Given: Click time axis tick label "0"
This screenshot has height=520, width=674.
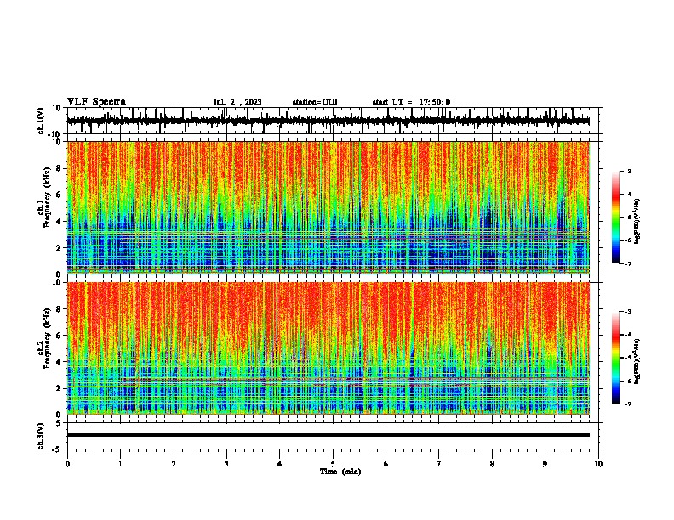Looking at the screenshot, I should (67, 464).
